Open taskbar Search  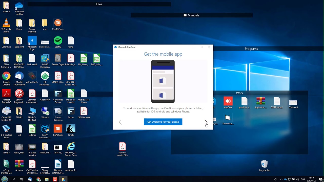point(13,179)
